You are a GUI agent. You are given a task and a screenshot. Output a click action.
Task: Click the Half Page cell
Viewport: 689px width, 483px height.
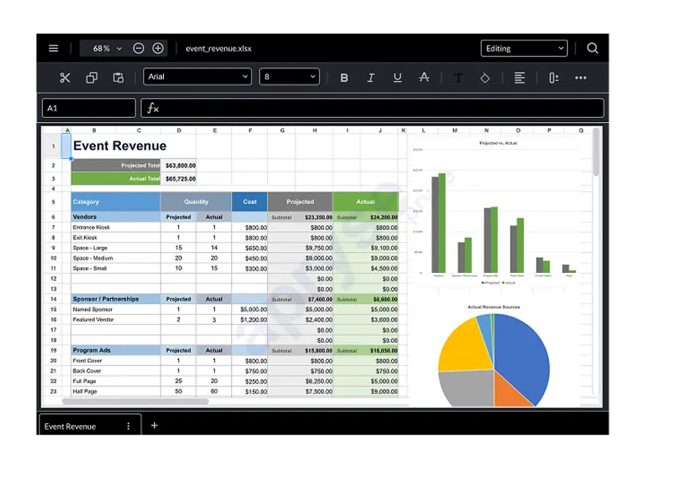(x=116, y=391)
